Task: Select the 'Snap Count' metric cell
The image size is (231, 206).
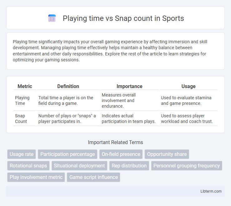Action: click(25, 119)
